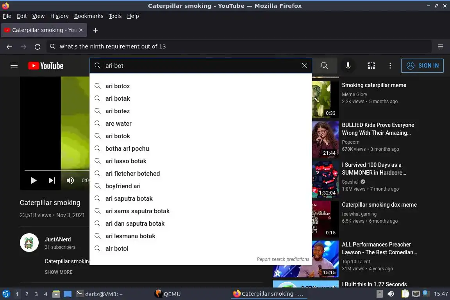Screen dimensions: 450x300
Task: Open the taskbar volume icon
Action: tap(391, 294)
